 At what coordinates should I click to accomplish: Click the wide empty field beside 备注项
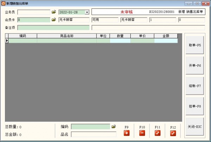[x=148, y=28]
